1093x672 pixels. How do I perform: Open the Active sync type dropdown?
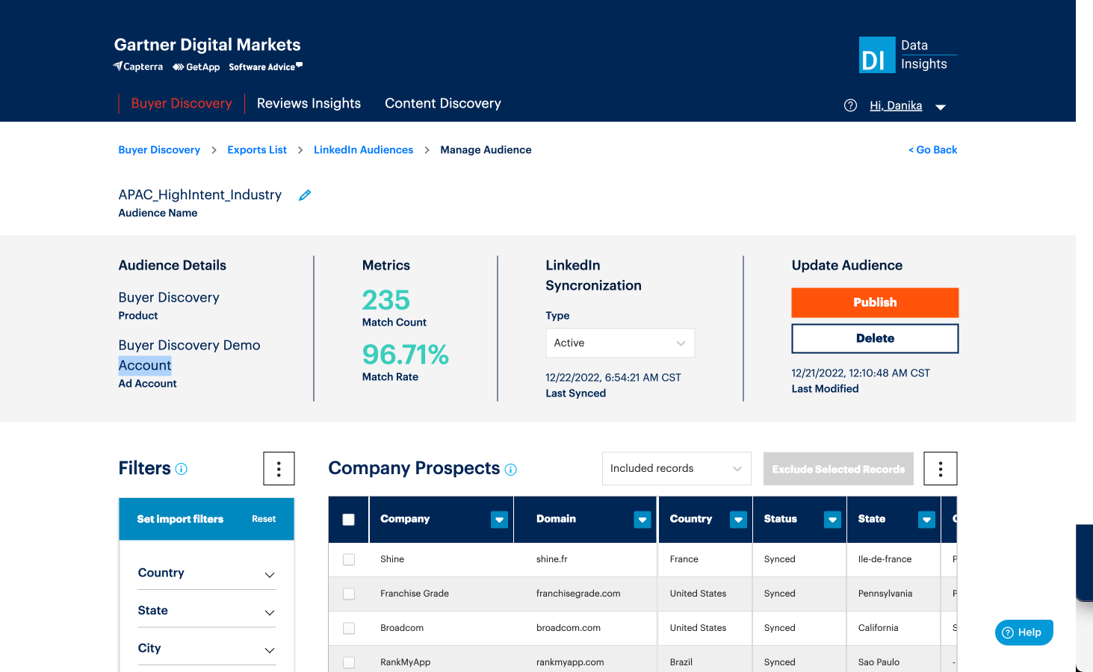620,343
